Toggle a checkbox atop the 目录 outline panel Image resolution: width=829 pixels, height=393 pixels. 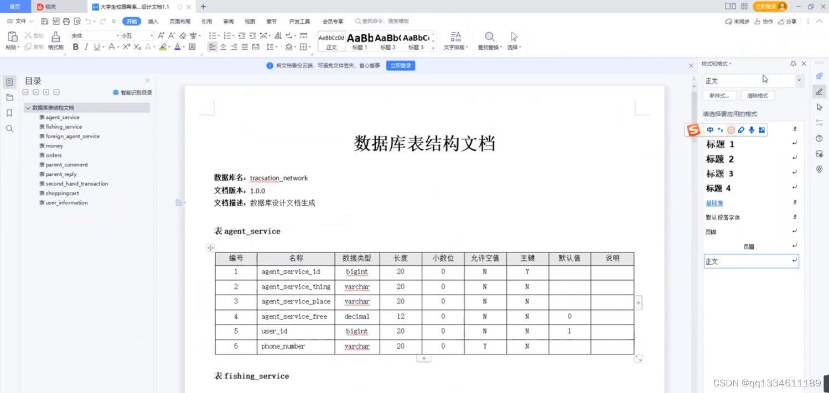pyautogui.click(x=25, y=92)
